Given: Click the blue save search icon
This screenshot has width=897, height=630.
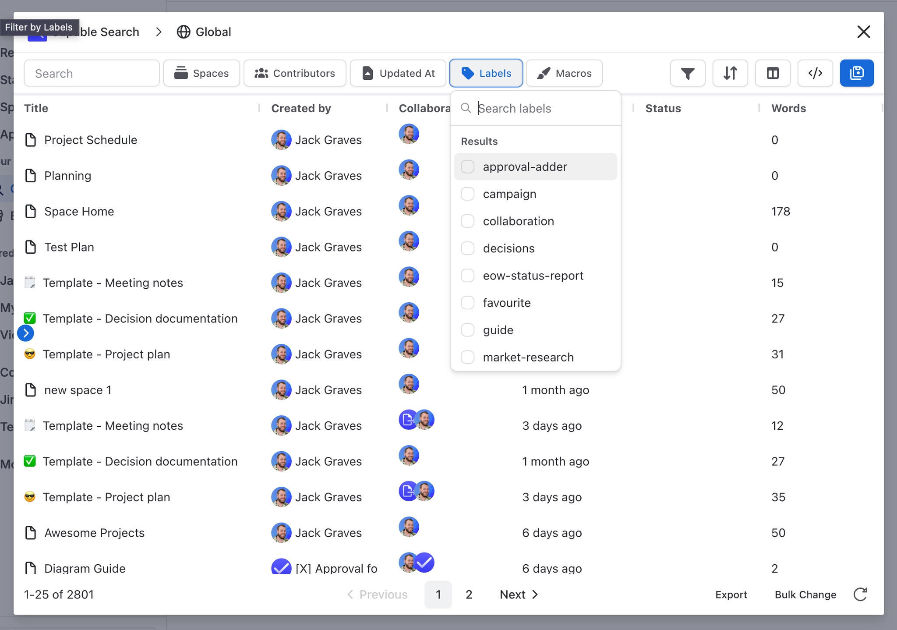Looking at the screenshot, I should [x=857, y=73].
